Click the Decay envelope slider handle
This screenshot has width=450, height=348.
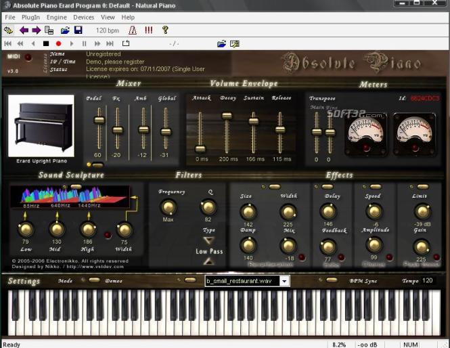(x=227, y=115)
